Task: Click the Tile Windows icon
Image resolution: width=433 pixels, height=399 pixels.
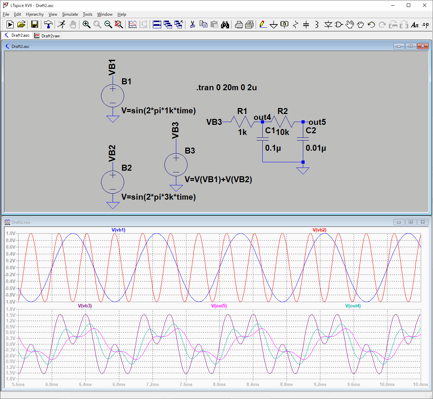Action: pyautogui.click(x=157, y=24)
